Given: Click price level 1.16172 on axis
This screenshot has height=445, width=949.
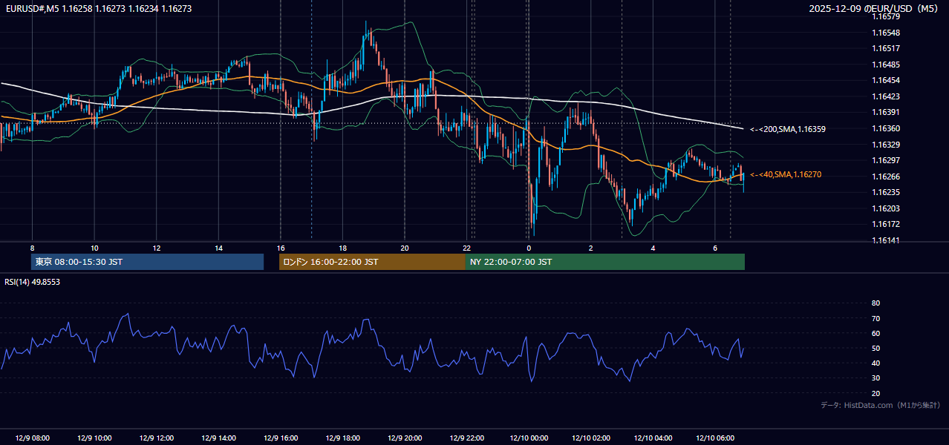Looking at the screenshot, I should [x=886, y=224].
